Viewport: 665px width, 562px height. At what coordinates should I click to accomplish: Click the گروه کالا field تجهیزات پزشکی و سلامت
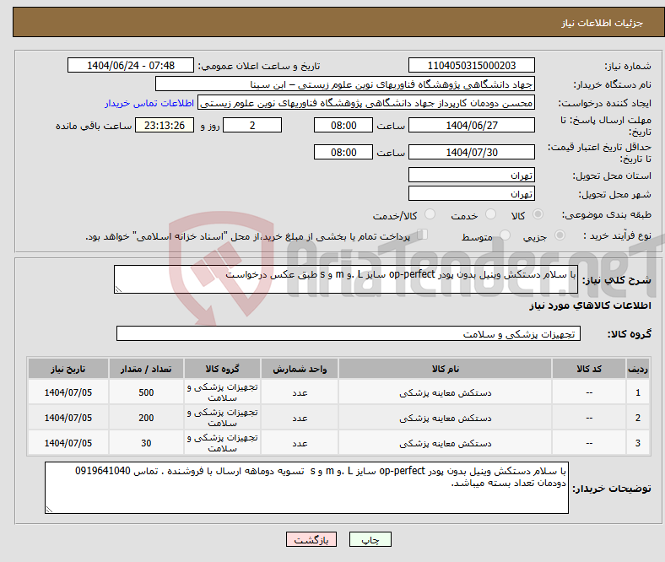[349, 333]
